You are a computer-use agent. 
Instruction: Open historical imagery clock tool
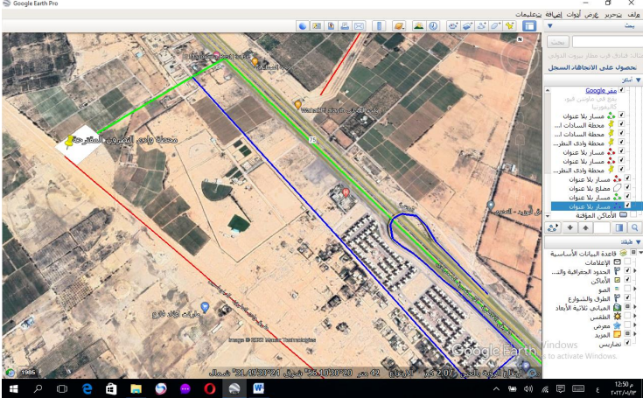pyautogui.click(x=433, y=26)
